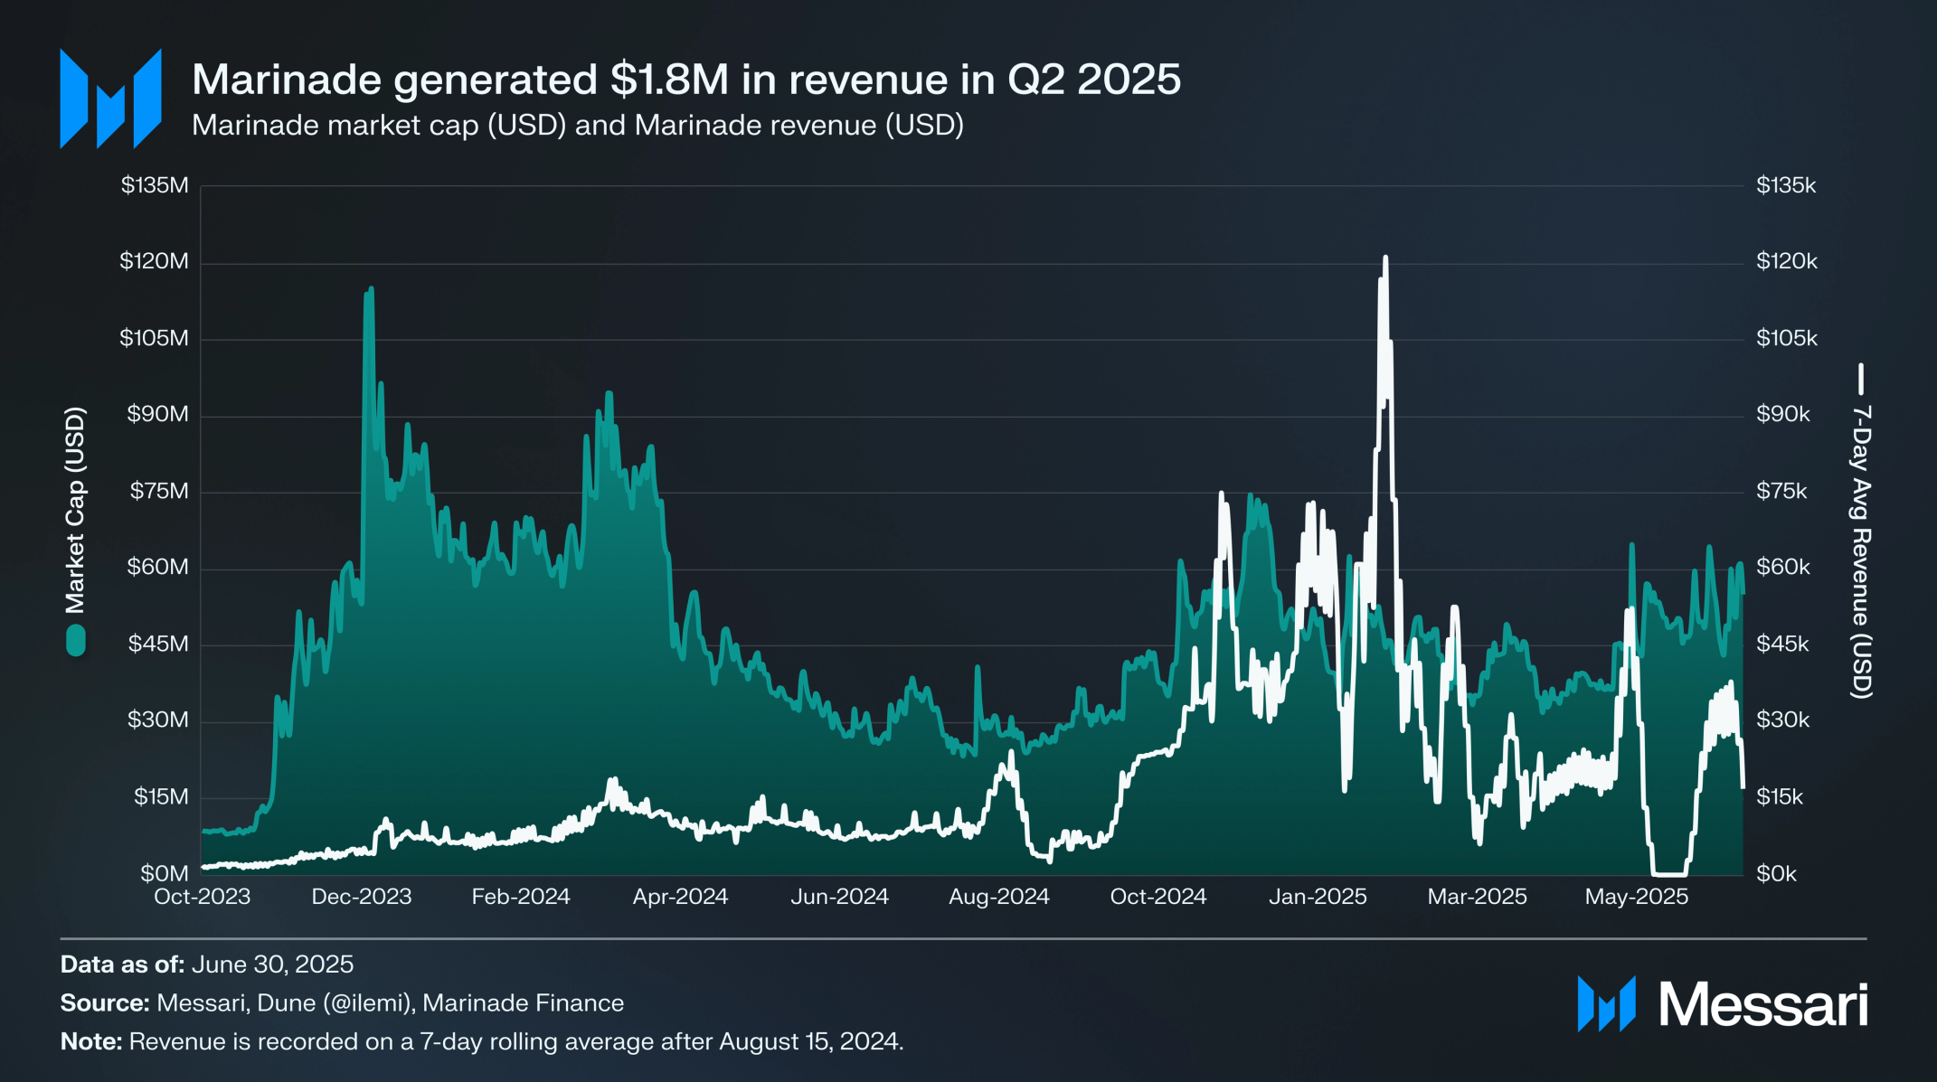Click the $0M left axis tick label

click(164, 873)
